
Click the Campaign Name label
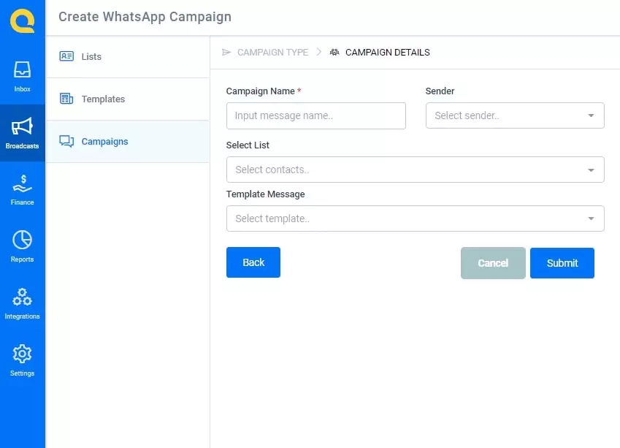pos(261,91)
